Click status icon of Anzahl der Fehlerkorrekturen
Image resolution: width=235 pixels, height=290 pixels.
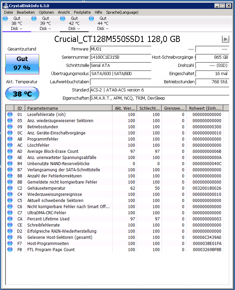(x=10, y=176)
